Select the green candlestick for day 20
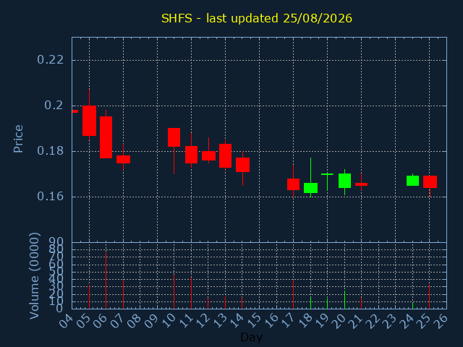Viewport: 463px width, 347px height. (x=344, y=181)
